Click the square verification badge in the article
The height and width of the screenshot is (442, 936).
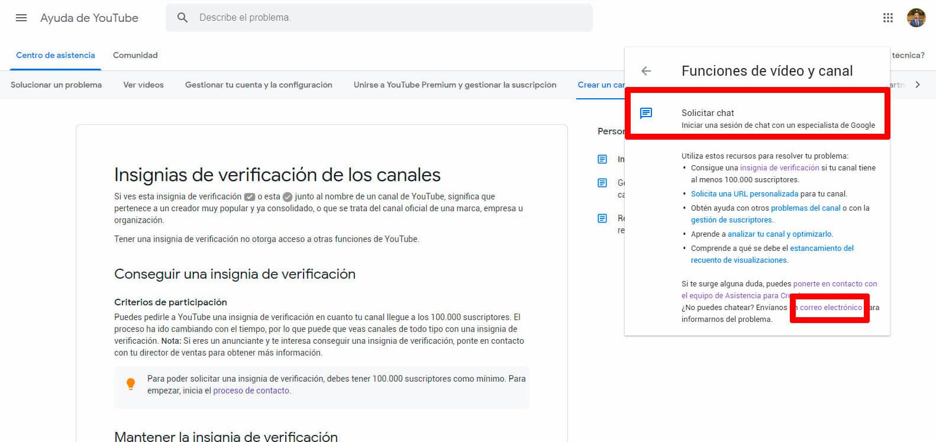click(x=250, y=196)
